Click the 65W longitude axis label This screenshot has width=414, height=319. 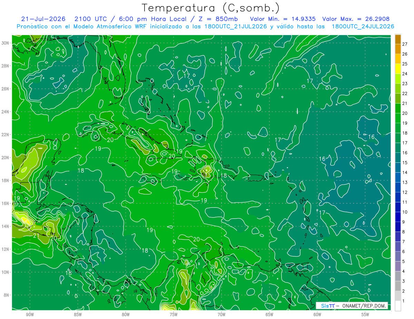[x=269, y=315]
